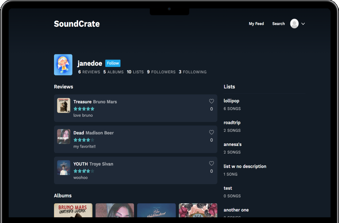Like the YOUTH review with the heart icon

(212, 163)
